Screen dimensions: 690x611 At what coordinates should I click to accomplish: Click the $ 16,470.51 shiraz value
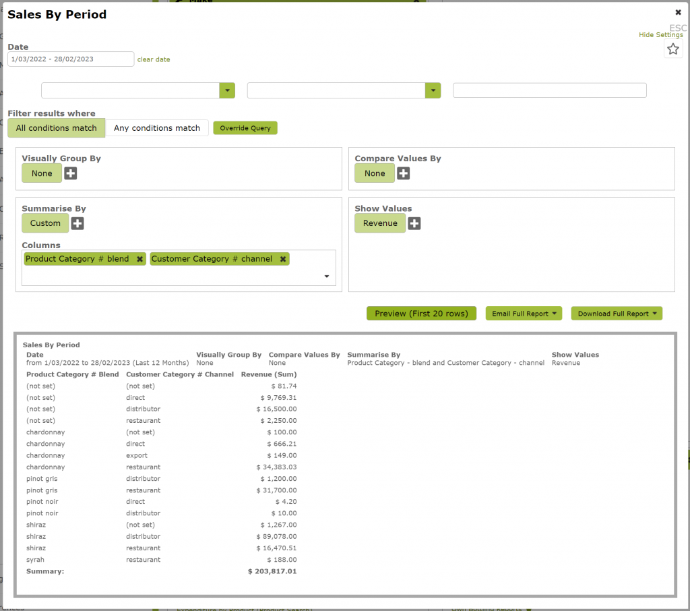277,548
